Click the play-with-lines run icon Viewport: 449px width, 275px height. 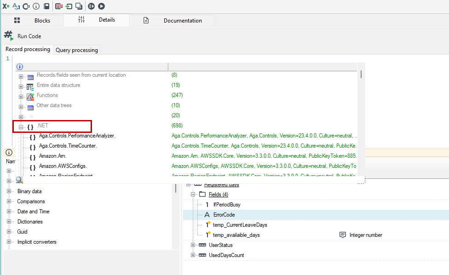pyautogui.click(x=92, y=6)
